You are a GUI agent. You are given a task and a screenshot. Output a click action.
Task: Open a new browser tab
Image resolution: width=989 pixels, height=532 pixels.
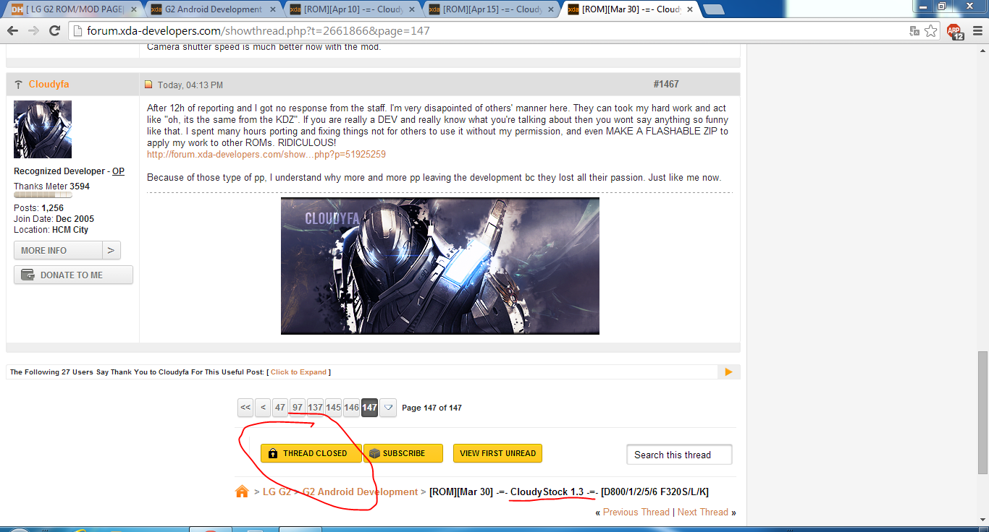714,9
